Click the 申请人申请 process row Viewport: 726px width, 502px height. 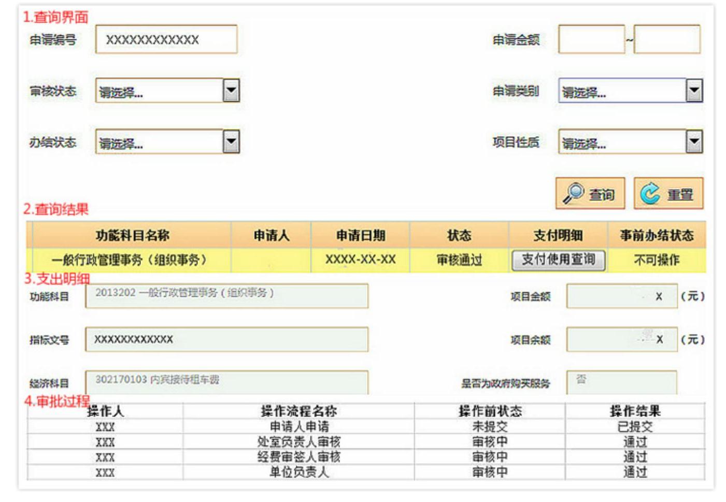pos(366,427)
